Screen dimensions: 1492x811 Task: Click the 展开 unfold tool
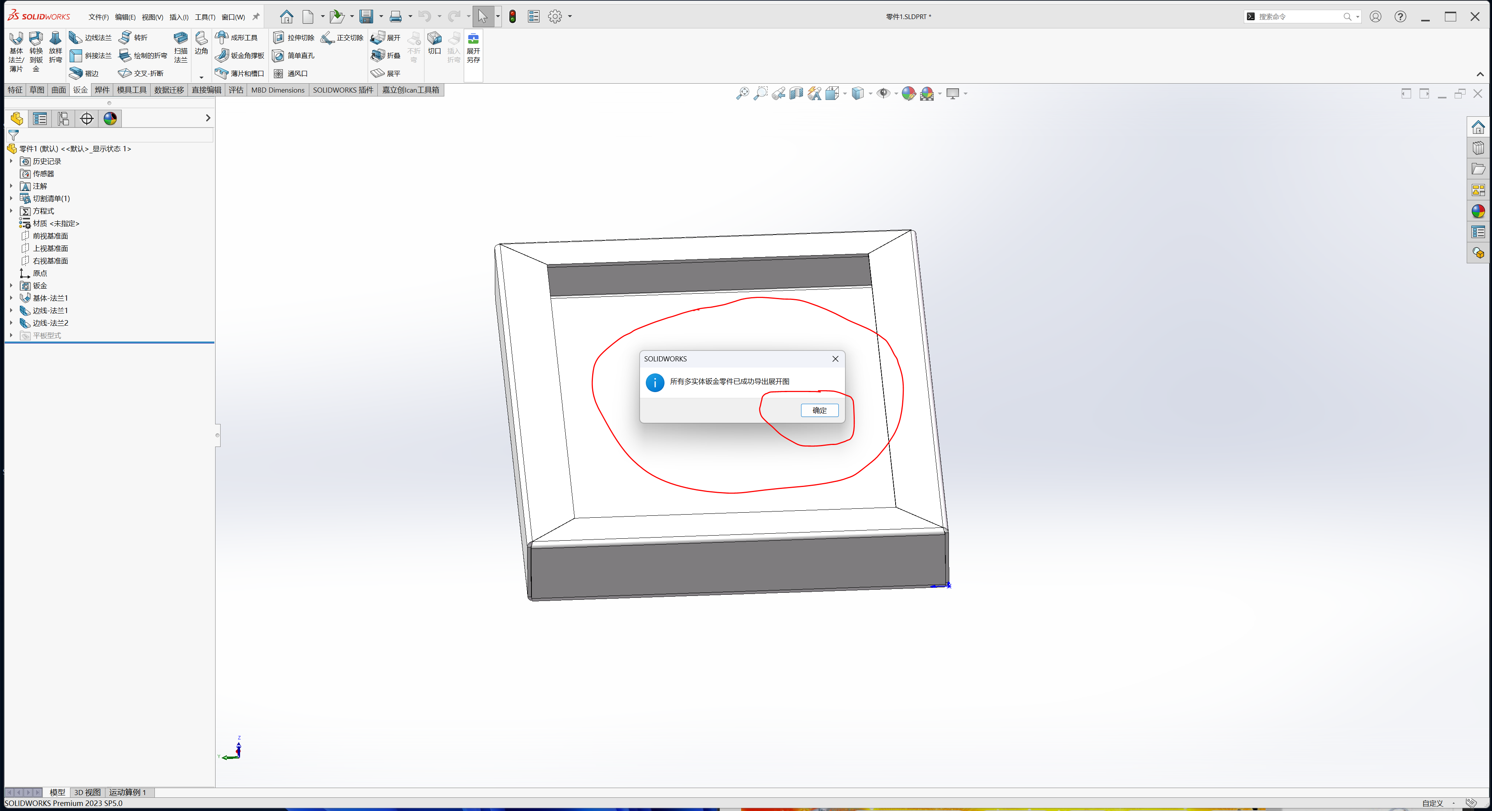[386, 38]
